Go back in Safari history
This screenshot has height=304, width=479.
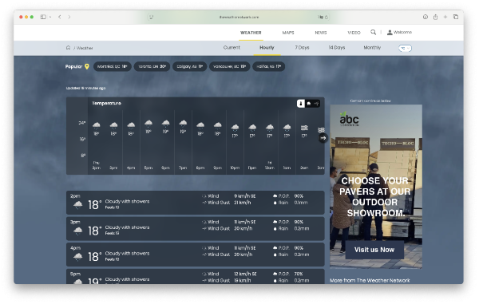click(60, 17)
